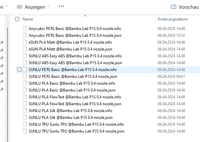Viewport: 200px width, 142px height.
Task: Select SUNLU TPU Sunlu TPU nozzle.info file
Action: click(76, 124)
